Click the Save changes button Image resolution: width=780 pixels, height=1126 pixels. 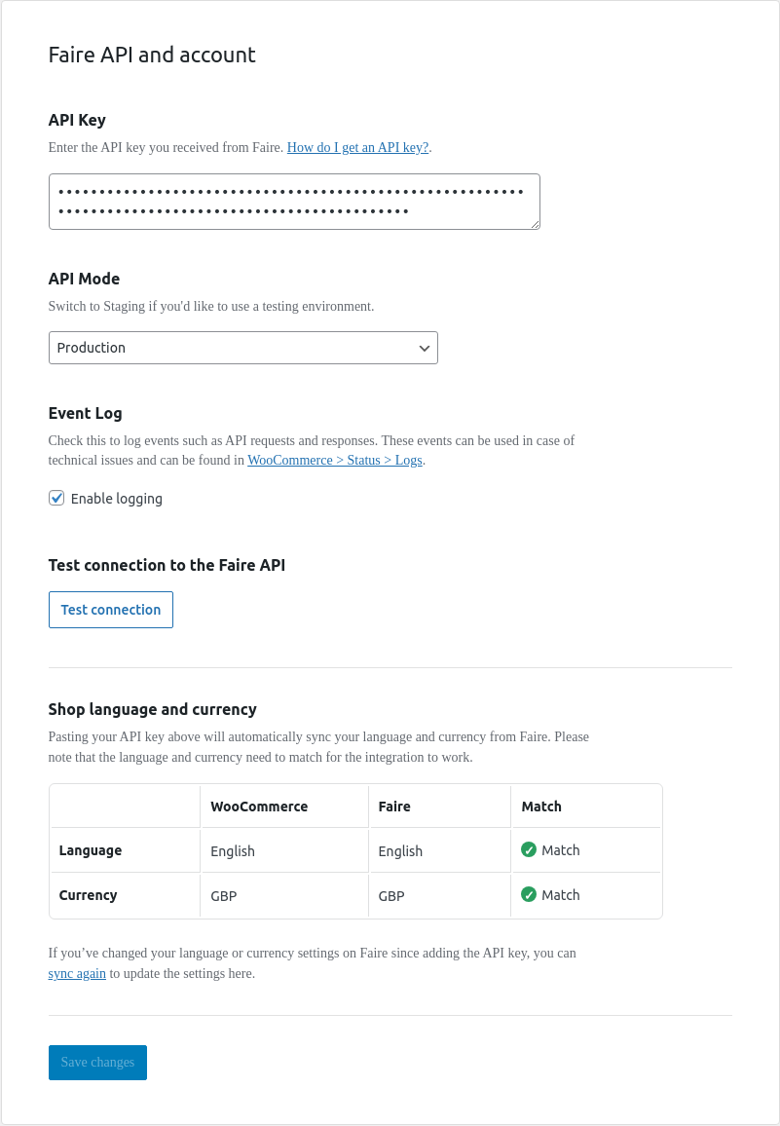pyautogui.click(x=97, y=1062)
